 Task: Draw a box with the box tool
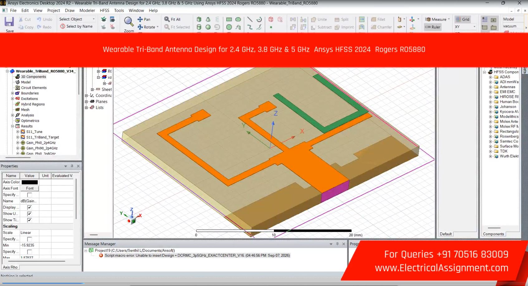199,19
